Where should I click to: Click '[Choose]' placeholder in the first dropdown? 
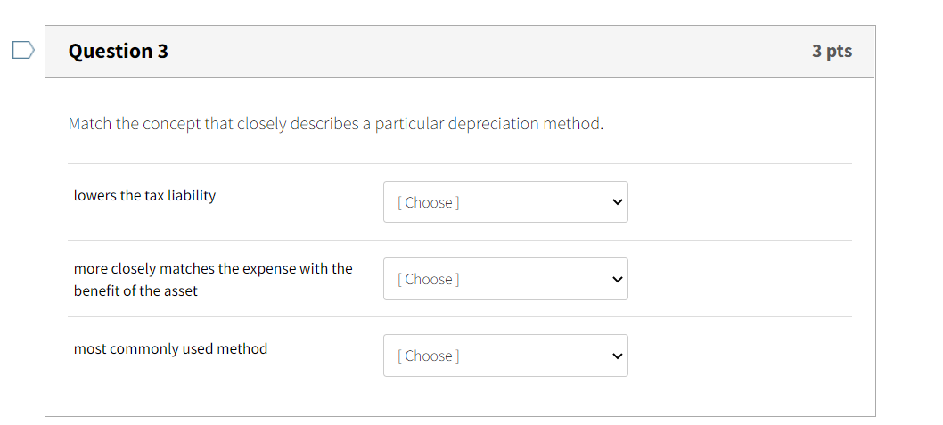pyautogui.click(x=429, y=202)
